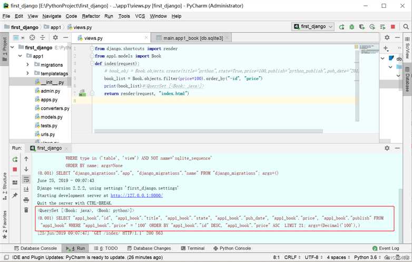The image size is (412, 262).
Task: Collapse first_django project root node
Action: pos(13,47)
